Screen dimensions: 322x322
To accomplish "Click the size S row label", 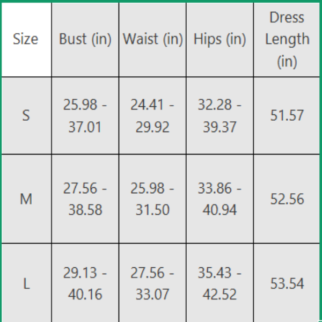I will [26, 115].
